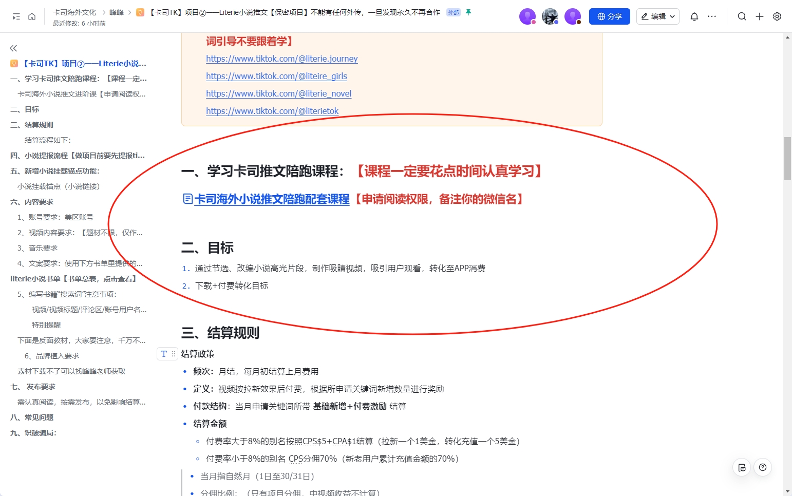Screen dimensions: 792x496
Task: Open the document settings gear icon
Action: click(x=777, y=16)
